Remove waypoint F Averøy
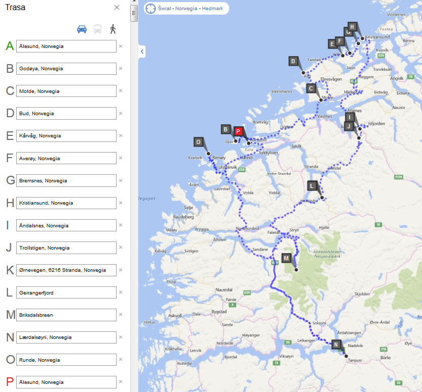The height and width of the screenshot is (392, 422). (121, 158)
